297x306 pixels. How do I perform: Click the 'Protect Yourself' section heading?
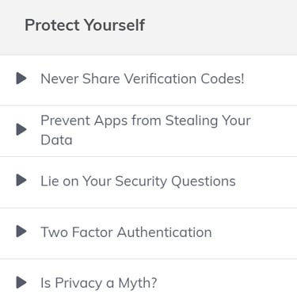85,25
